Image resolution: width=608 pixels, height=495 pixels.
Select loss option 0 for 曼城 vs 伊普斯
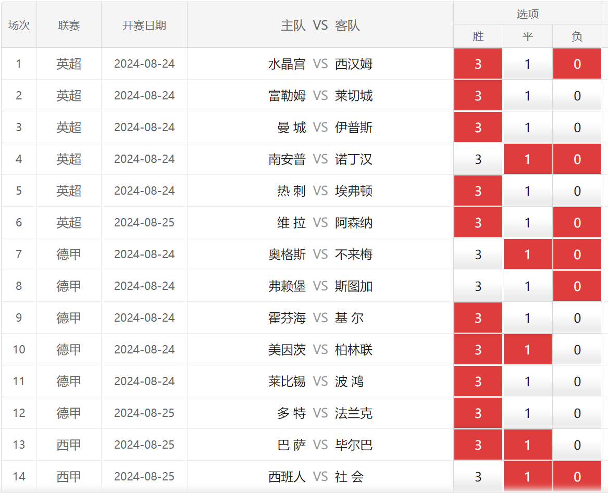577,127
